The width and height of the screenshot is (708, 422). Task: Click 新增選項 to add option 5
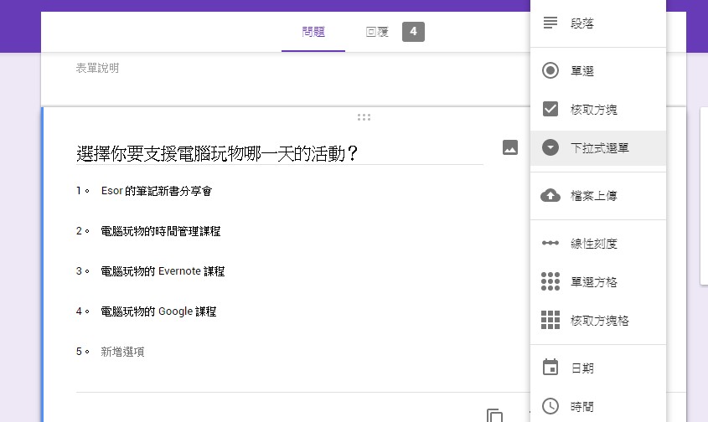tap(122, 352)
